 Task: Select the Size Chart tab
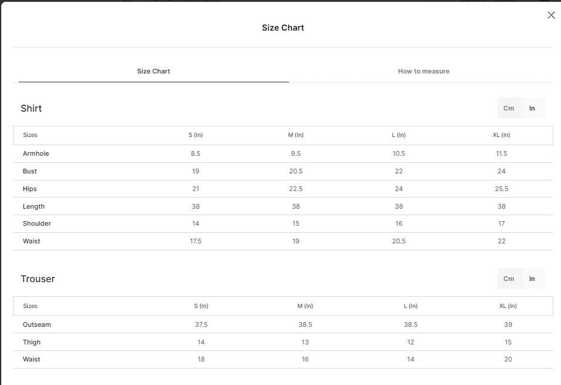pyautogui.click(x=153, y=71)
